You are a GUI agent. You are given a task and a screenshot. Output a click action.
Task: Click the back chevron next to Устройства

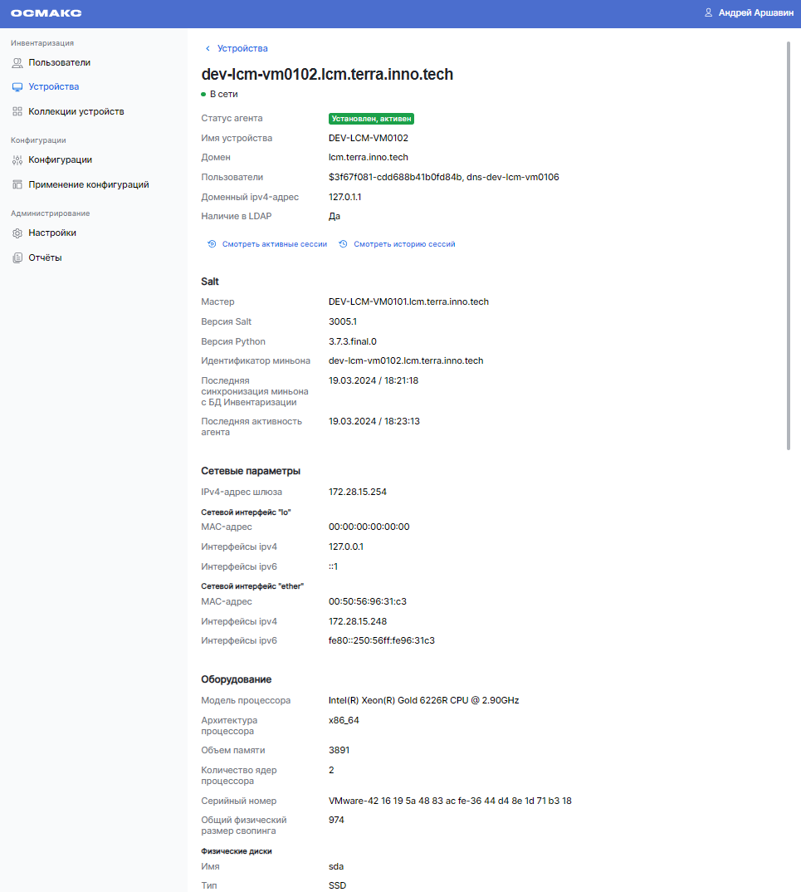click(208, 49)
